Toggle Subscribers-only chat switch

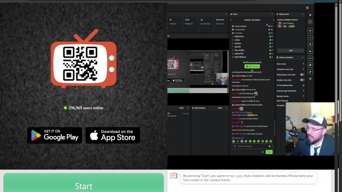[x=302, y=75]
